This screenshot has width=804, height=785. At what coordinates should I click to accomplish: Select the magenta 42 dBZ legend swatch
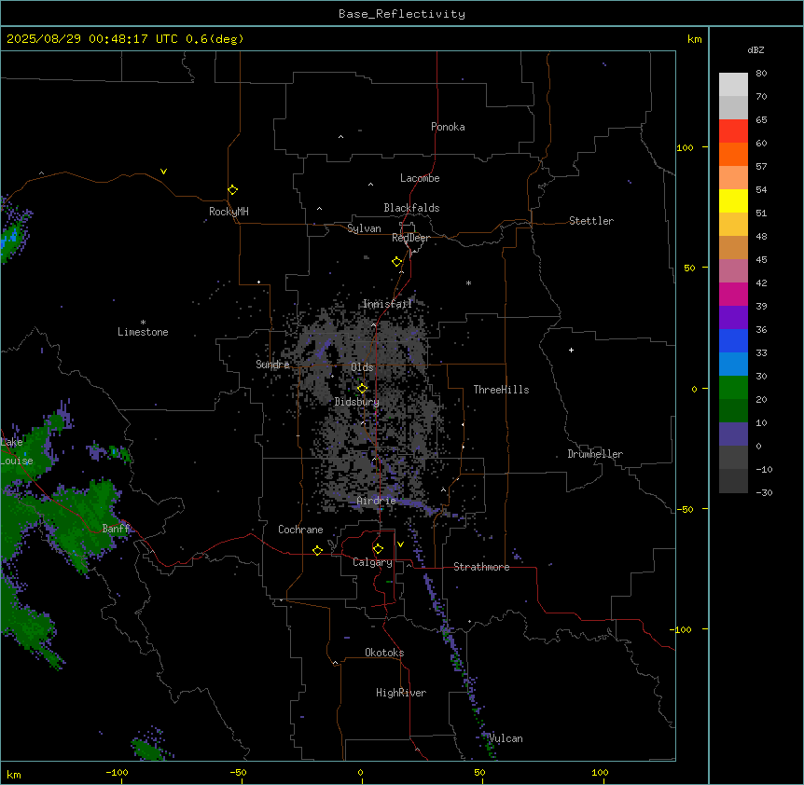(x=733, y=294)
